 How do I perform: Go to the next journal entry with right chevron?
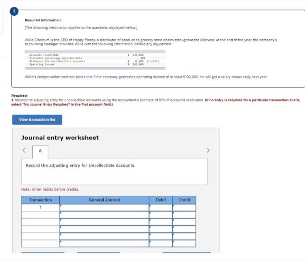[x=208, y=151]
